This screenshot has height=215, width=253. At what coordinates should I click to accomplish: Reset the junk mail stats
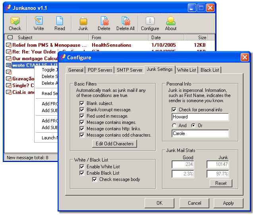(x=221, y=183)
